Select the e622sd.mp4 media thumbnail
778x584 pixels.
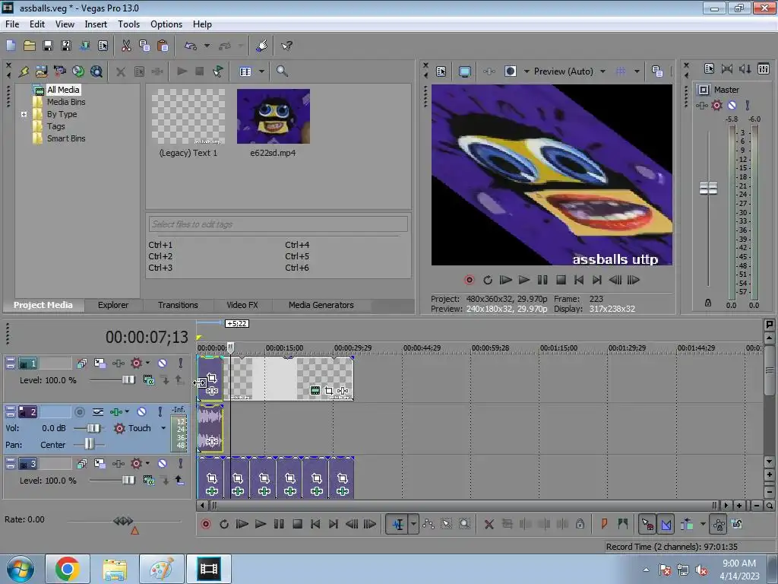pos(274,116)
